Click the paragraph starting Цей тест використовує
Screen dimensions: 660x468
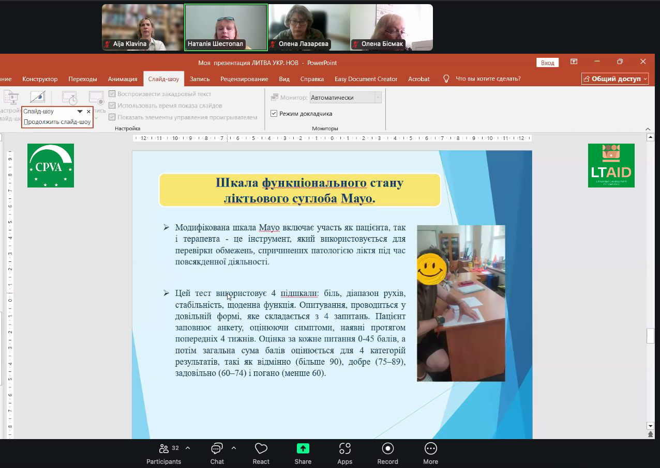click(x=290, y=333)
